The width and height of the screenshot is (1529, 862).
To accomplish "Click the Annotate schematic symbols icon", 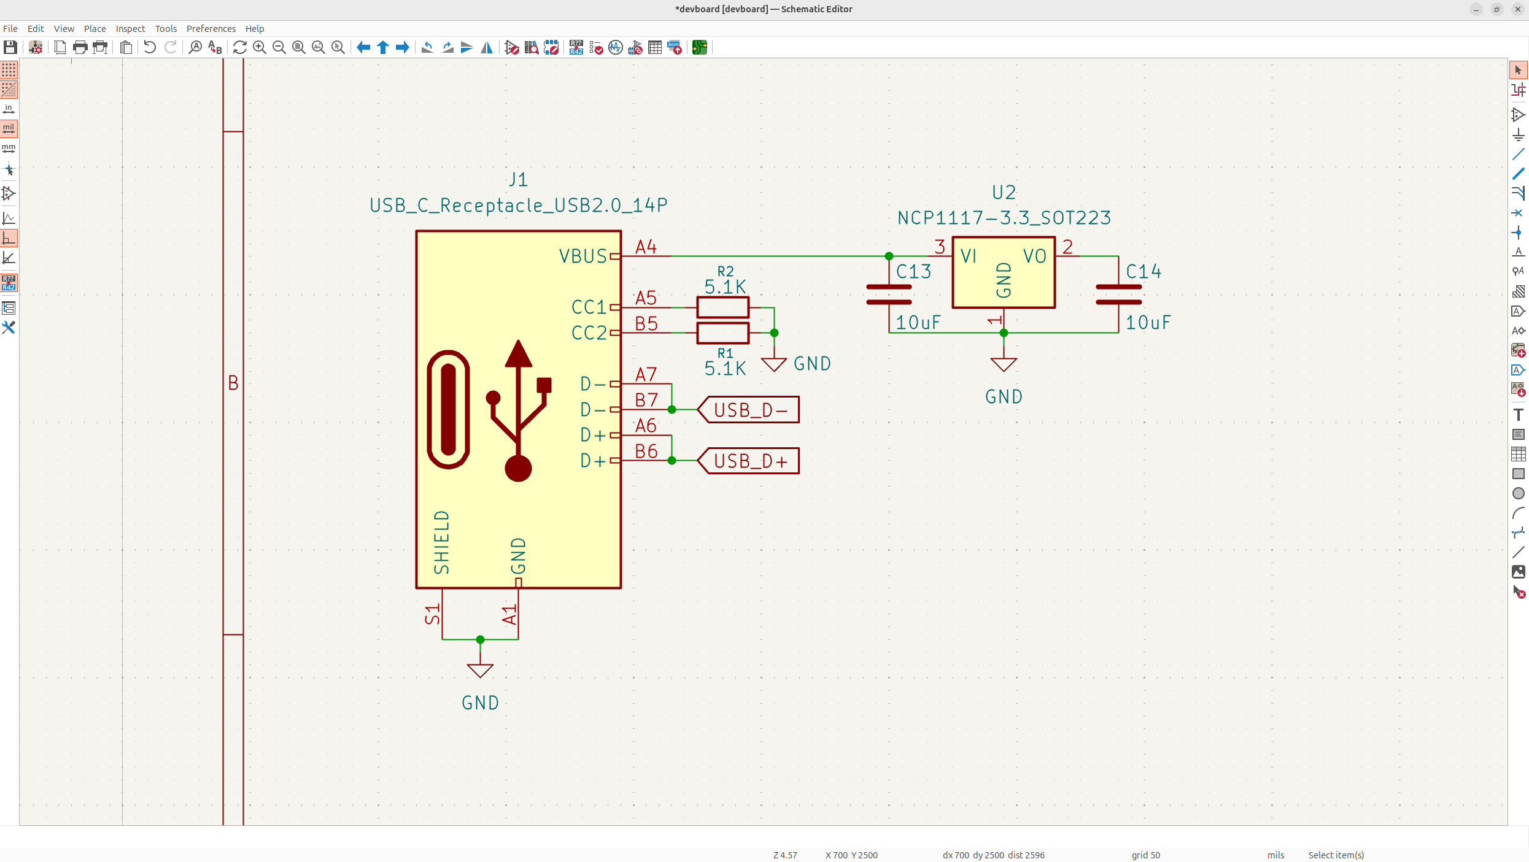I will (576, 47).
